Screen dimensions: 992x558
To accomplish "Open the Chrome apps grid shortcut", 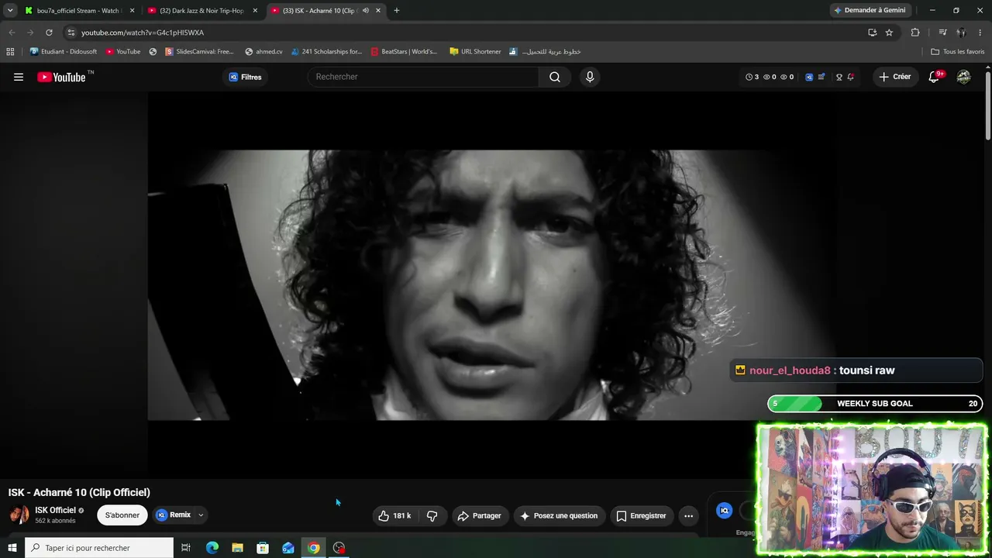I will click(x=10, y=52).
